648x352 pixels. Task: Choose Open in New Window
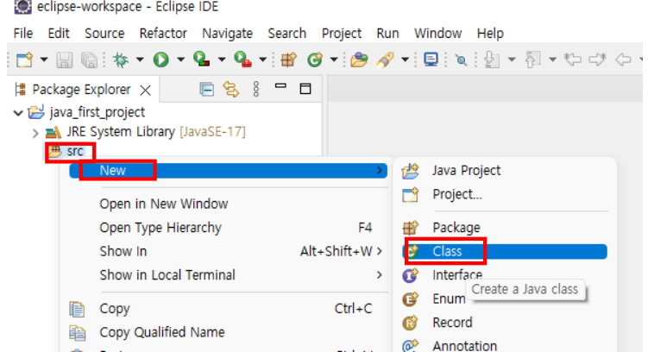click(x=164, y=204)
